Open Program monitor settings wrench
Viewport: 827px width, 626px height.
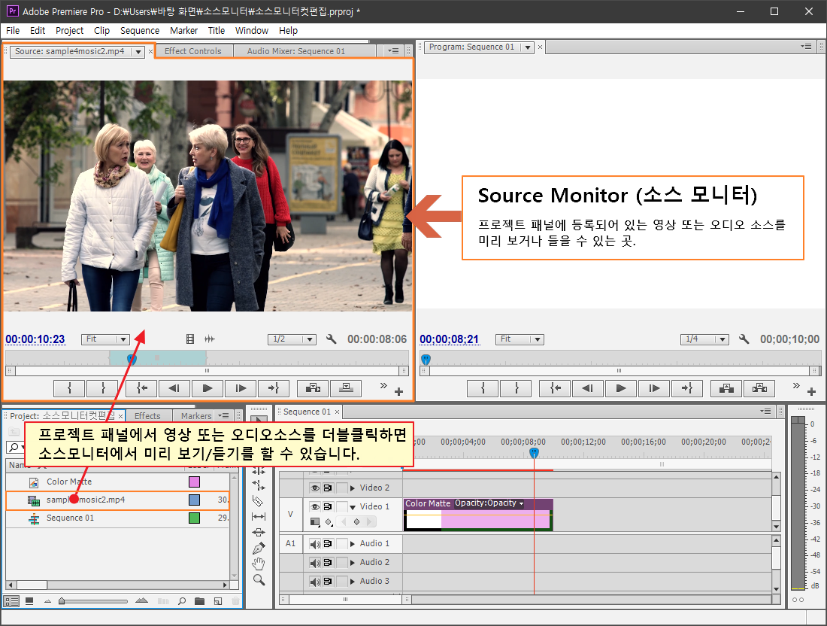744,339
